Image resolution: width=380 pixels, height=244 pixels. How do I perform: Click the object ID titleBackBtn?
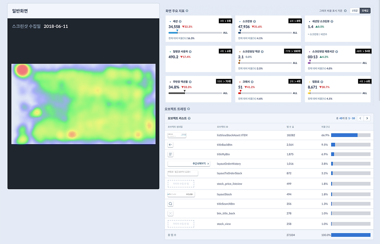(x=225, y=145)
